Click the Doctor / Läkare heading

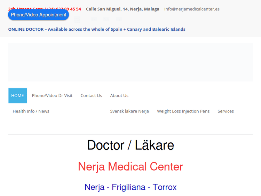tap(130, 145)
